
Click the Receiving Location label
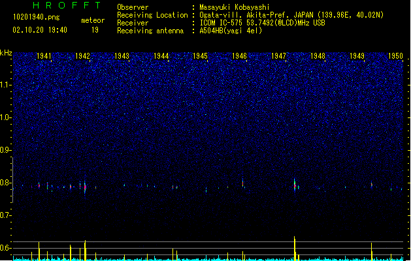(152, 15)
